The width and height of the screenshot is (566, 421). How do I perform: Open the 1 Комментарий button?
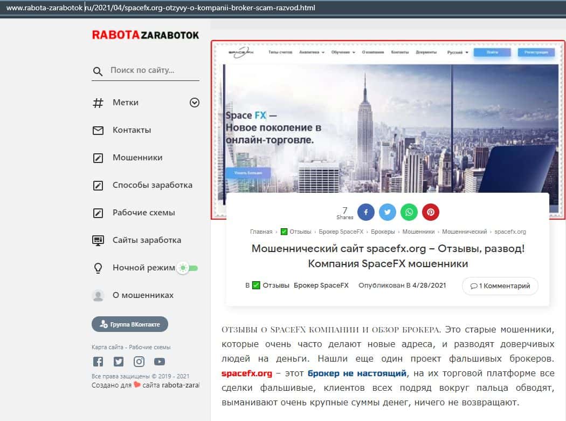[x=500, y=286]
